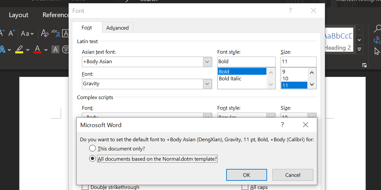Toggle Character Shading
The height and width of the screenshot is (190, 381).
click(55, 49)
